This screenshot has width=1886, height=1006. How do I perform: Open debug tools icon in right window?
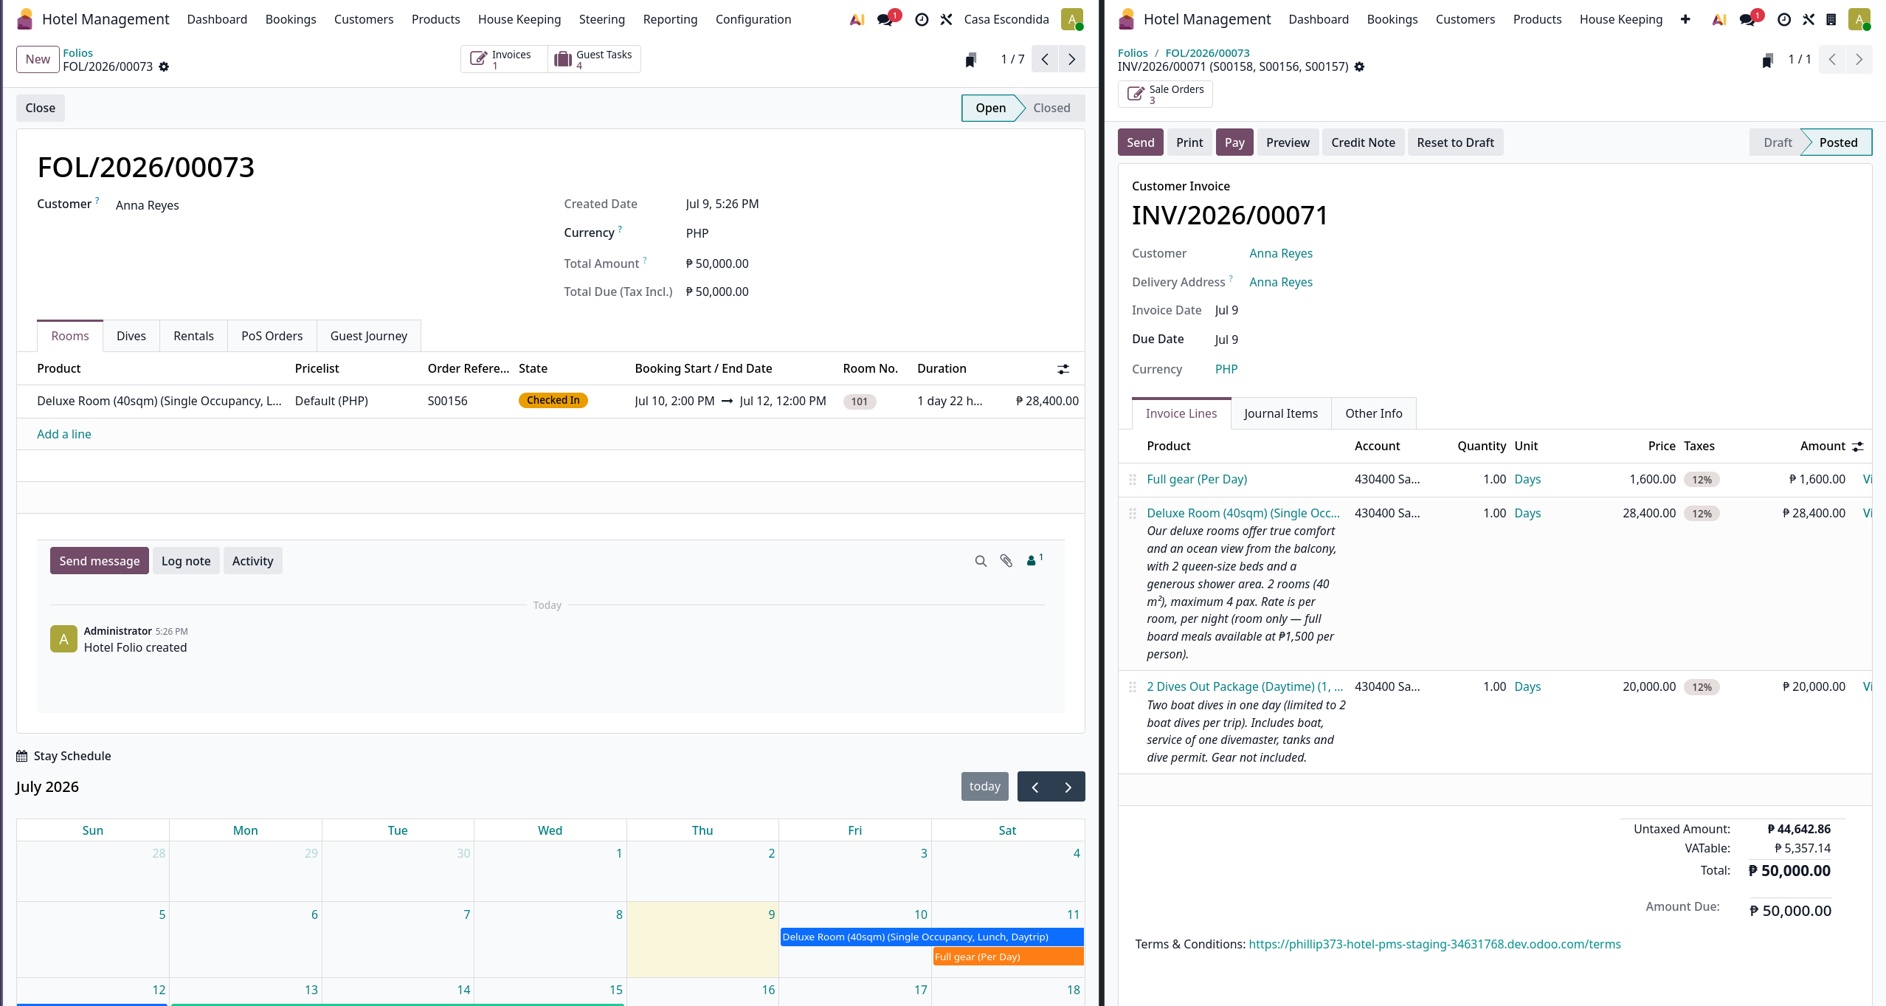point(1808,20)
